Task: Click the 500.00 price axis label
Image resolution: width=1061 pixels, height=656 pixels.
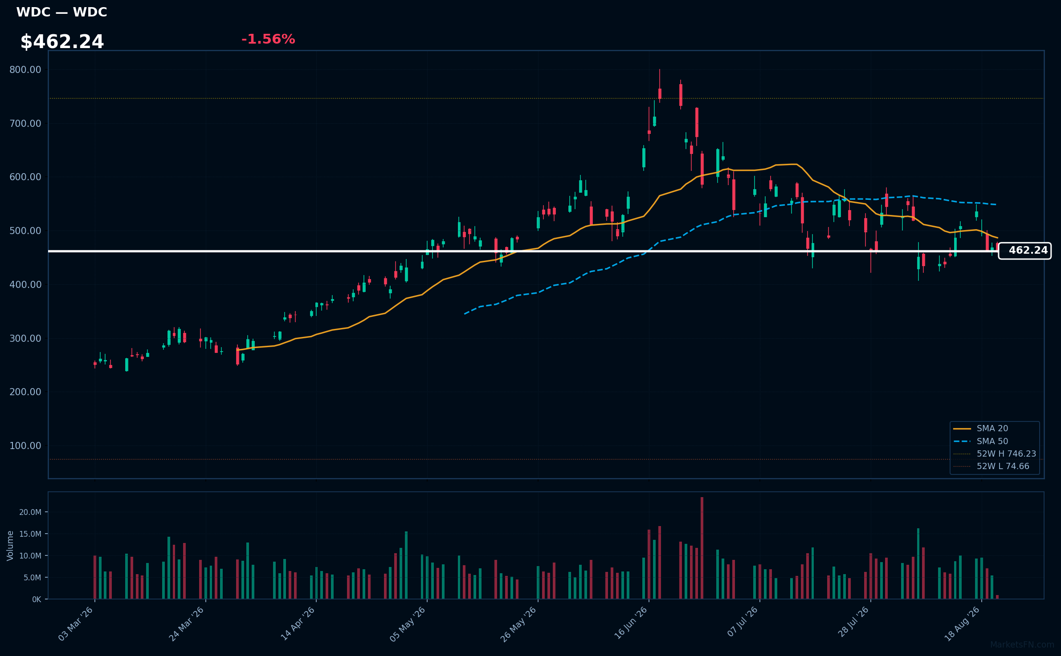Action: 25,231
